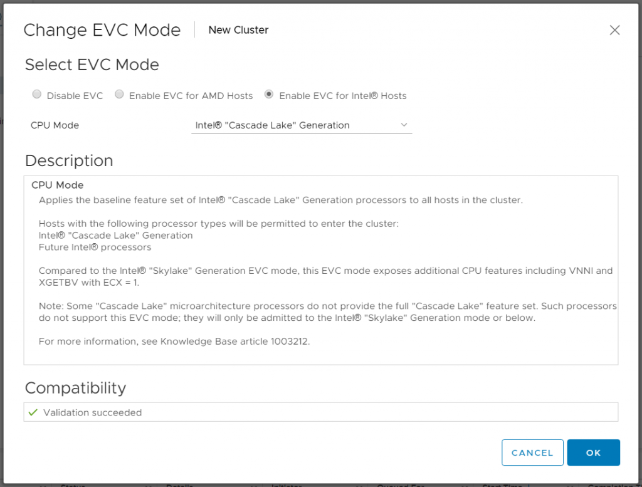Select Enable EVC for AMD Hosts option
This screenshot has height=487, width=642.
coord(119,95)
